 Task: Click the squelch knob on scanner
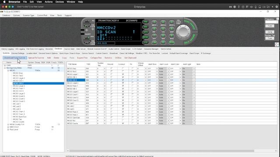(87, 23)
